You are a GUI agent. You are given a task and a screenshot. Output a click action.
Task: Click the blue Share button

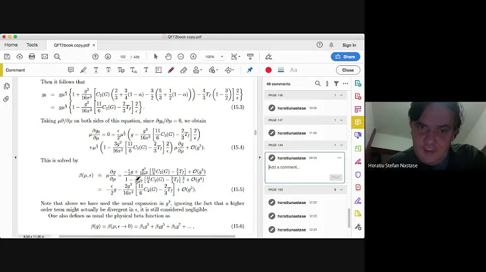(x=346, y=57)
